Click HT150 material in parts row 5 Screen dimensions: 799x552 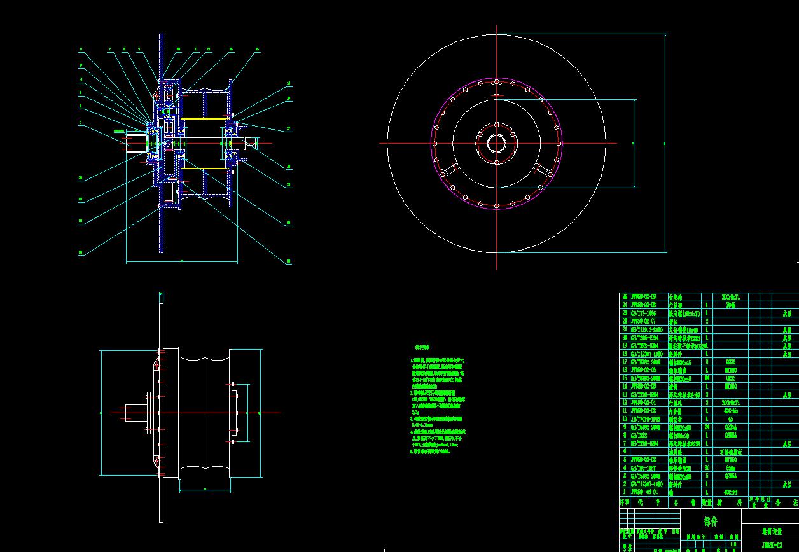pos(731,460)
